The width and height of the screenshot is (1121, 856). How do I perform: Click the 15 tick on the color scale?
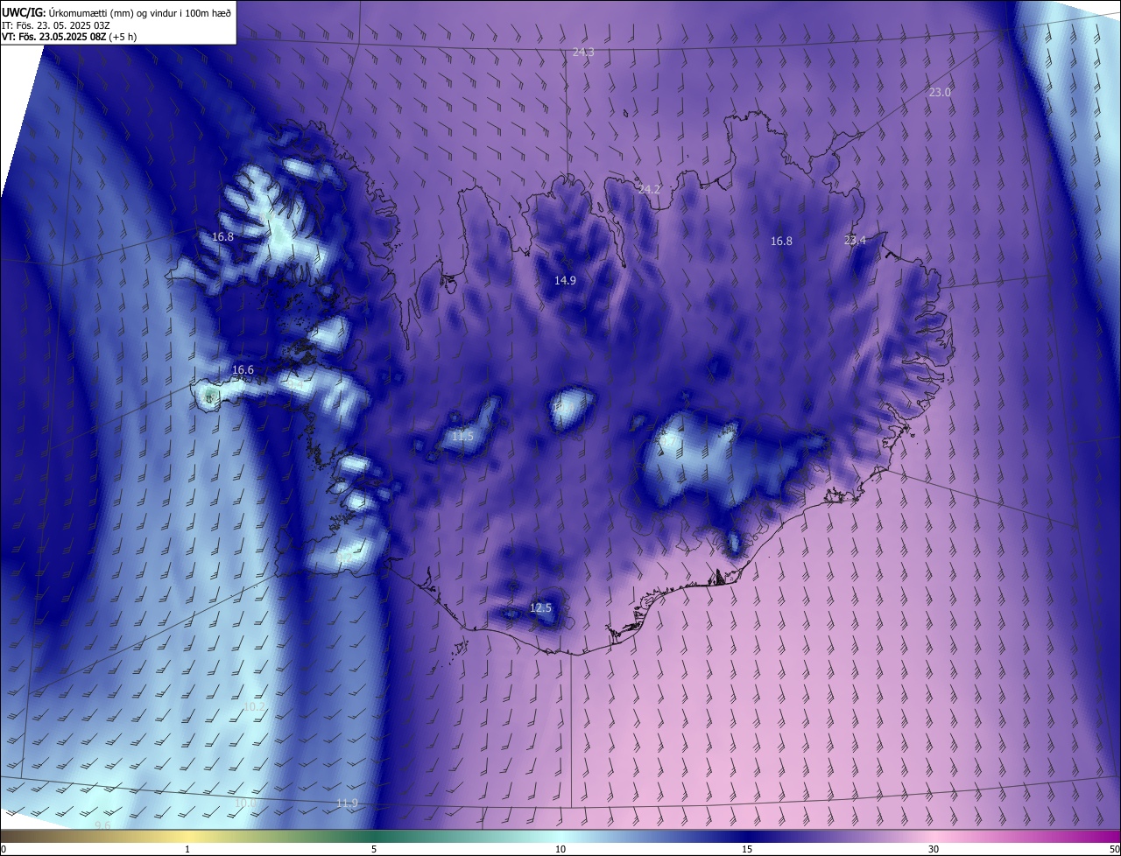(747, 850)
